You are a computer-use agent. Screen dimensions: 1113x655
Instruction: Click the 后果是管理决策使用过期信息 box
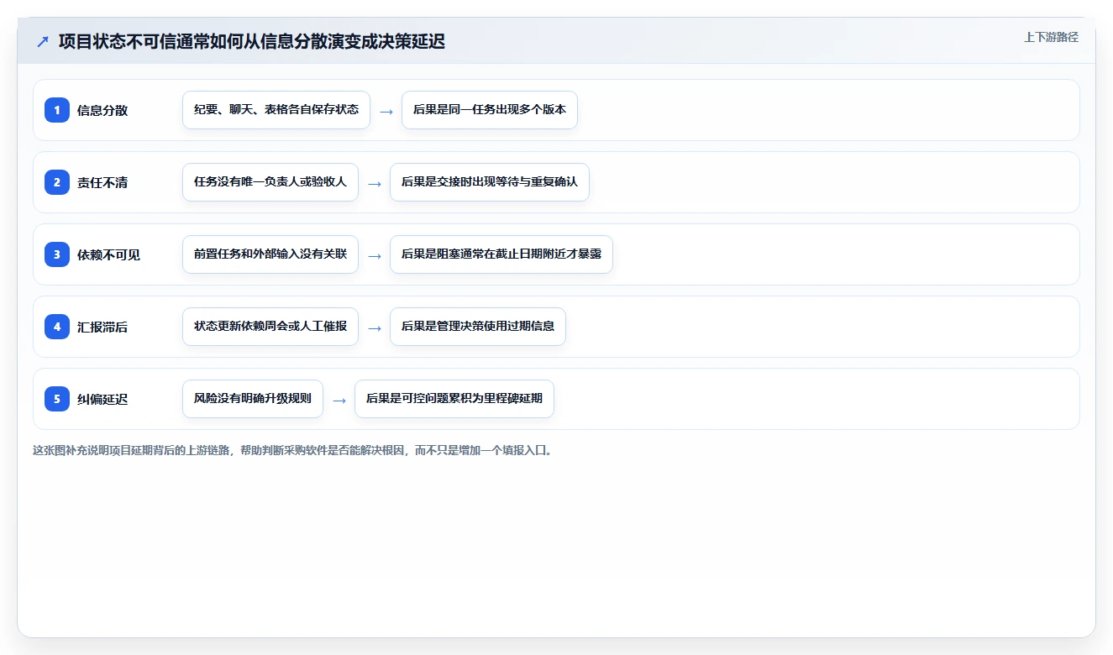click(478, 327)
